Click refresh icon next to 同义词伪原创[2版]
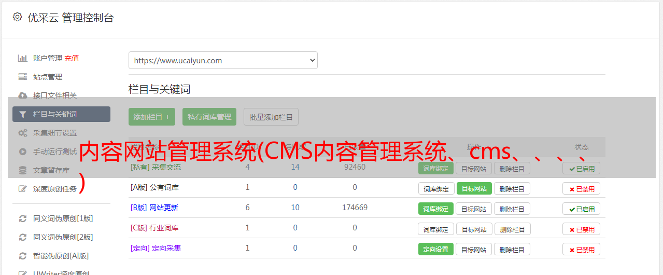Screen dimensions: 663x275 (x=22, y=237)
